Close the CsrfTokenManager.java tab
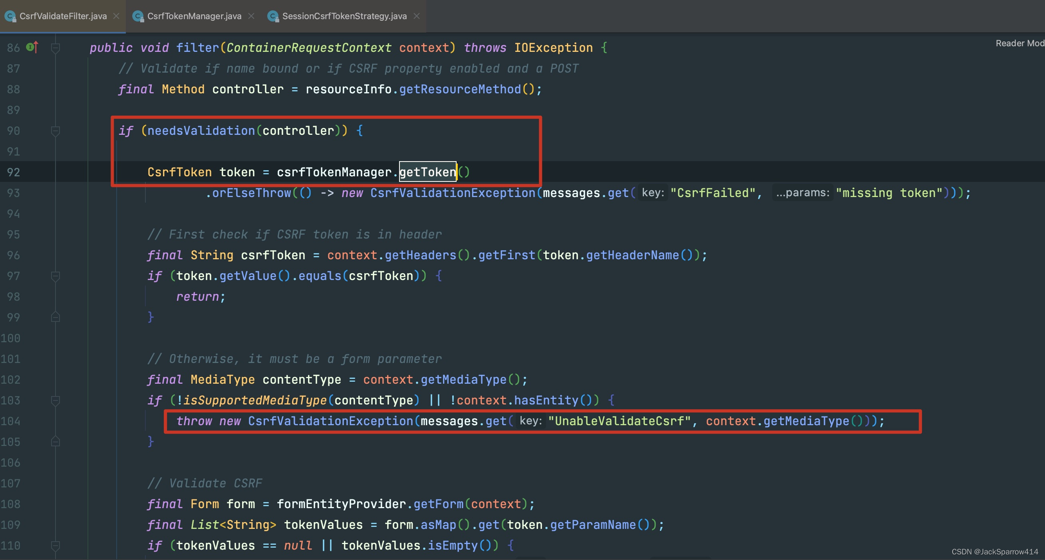Screen dimensions: 1045x560 point(252,16)
